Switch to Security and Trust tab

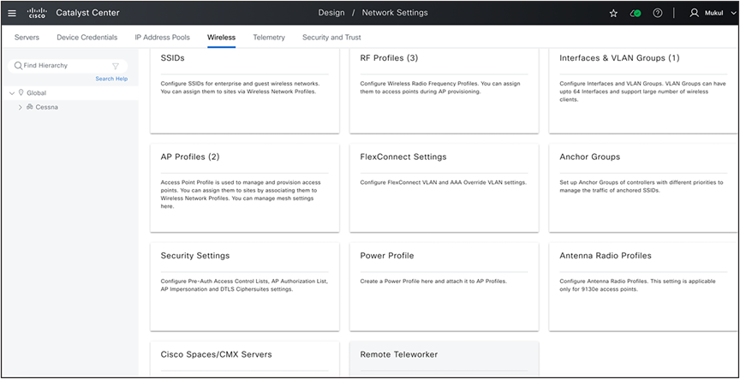coord(331,38)
